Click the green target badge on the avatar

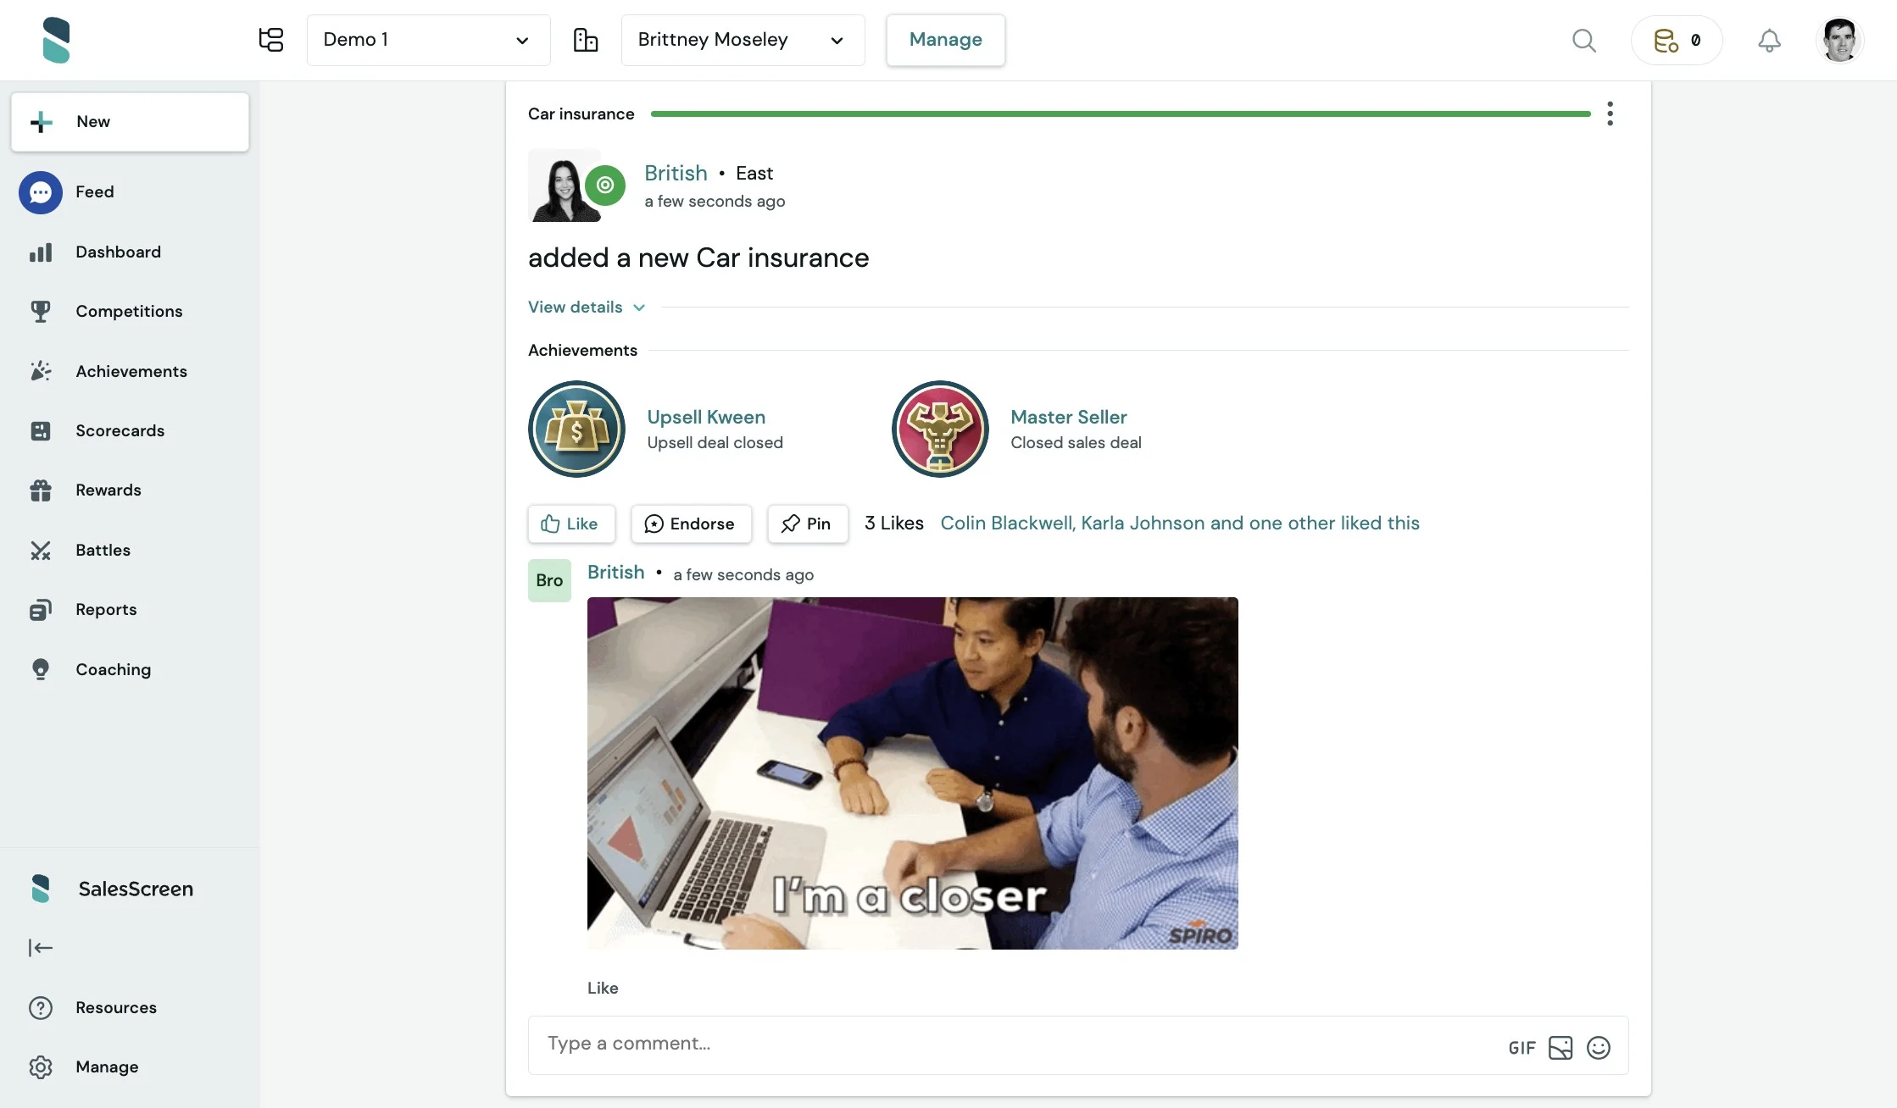pos(605,185)
